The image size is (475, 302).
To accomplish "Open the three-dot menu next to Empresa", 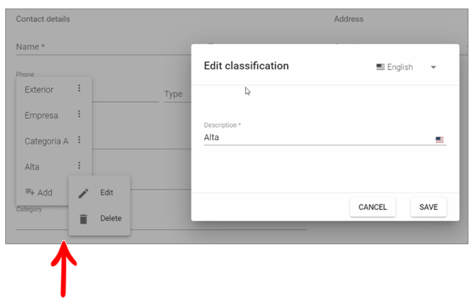I will point(79,114).
